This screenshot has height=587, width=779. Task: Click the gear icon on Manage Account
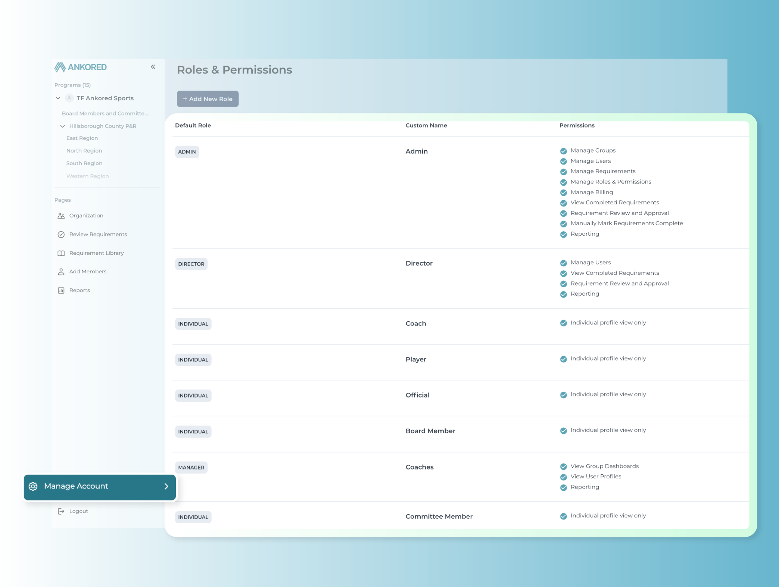pyautogui.click(x=33, y=486)
